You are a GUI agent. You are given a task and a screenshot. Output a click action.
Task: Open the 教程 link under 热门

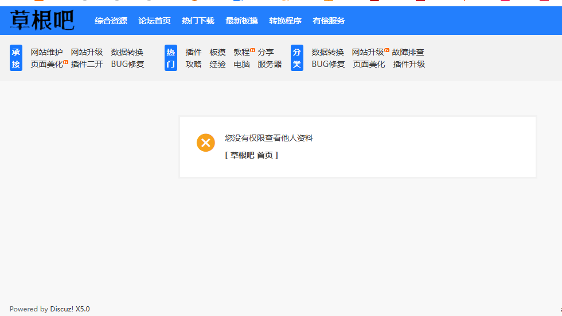coord(241,52)
